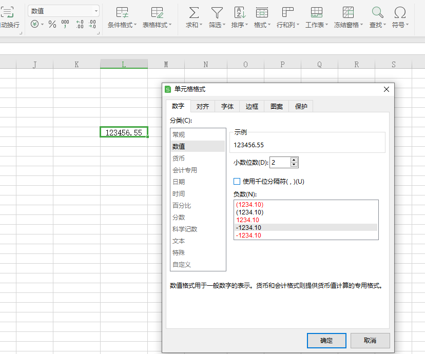Confirm with the 确定 button
The height and width of the screenshot is (354, 425).
pyautogui.click(x=326, y=341)
